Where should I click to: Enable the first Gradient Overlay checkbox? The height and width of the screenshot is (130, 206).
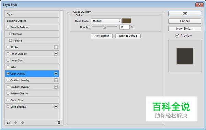coord(8,80)
